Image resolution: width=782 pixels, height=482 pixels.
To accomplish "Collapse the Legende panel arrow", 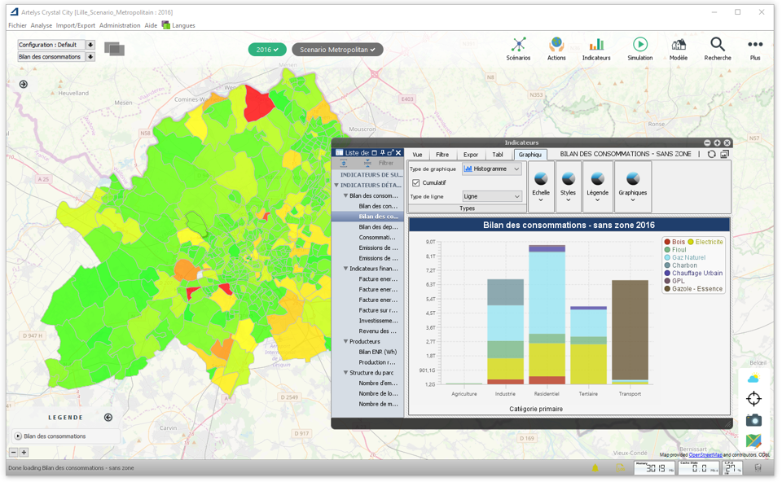I will (108, 417).
